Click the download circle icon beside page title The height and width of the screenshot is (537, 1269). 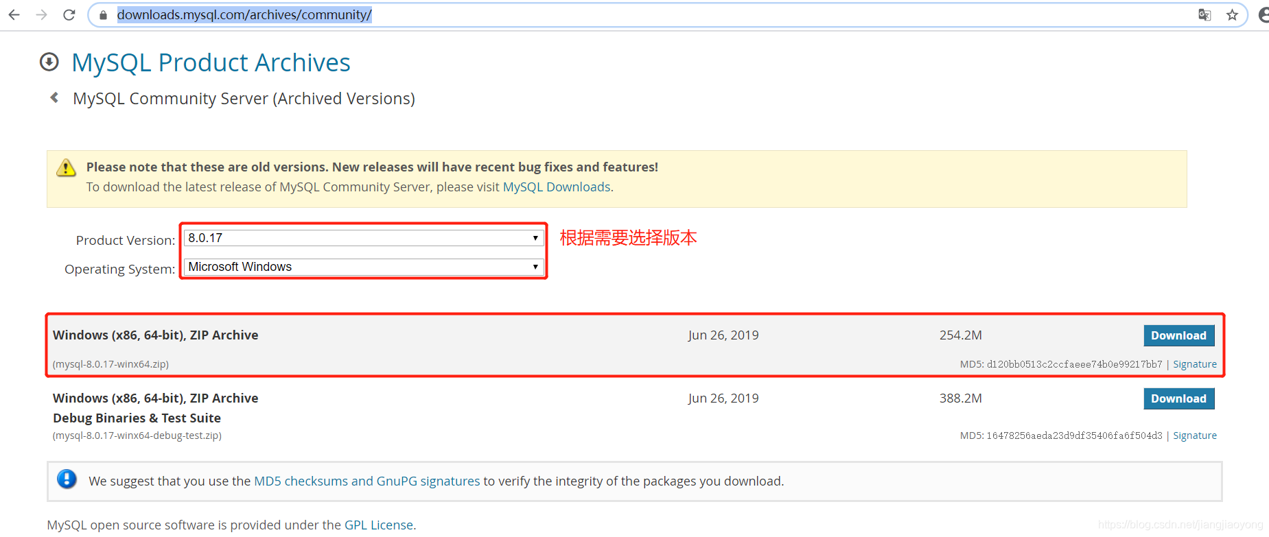[49, 62]
